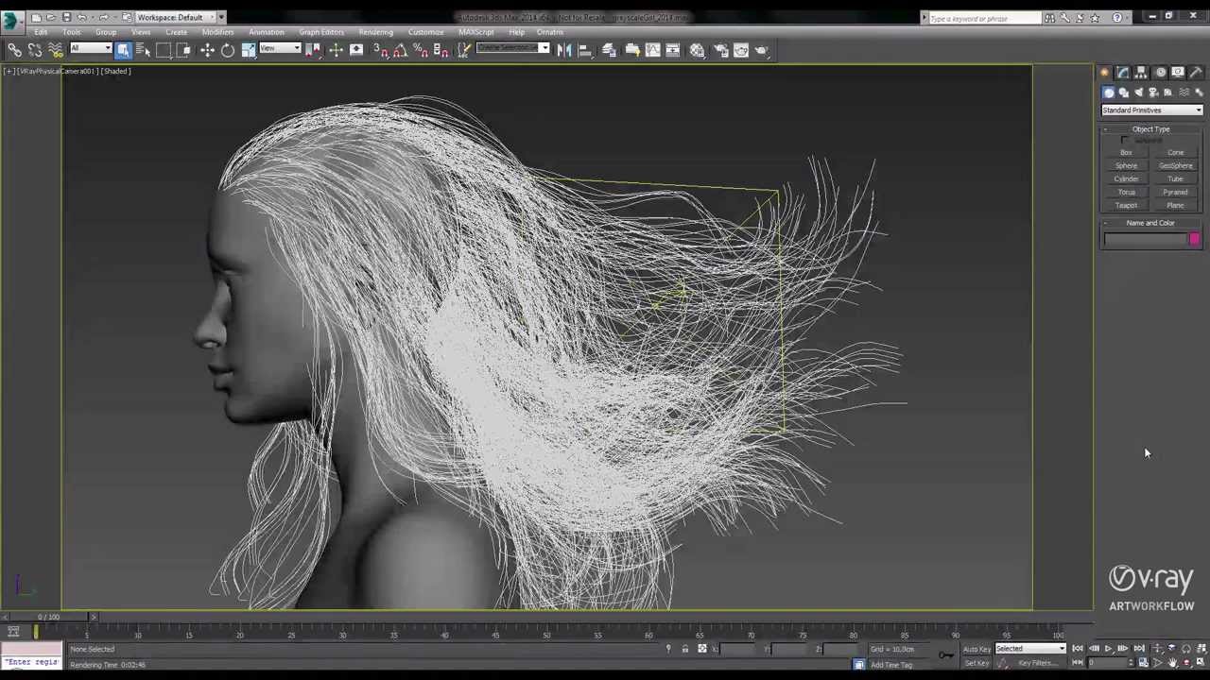The width and height of the screenshot is (1210, 680).
Task: Collapse the Name and Color rollout
Action: coord(1150,223)
